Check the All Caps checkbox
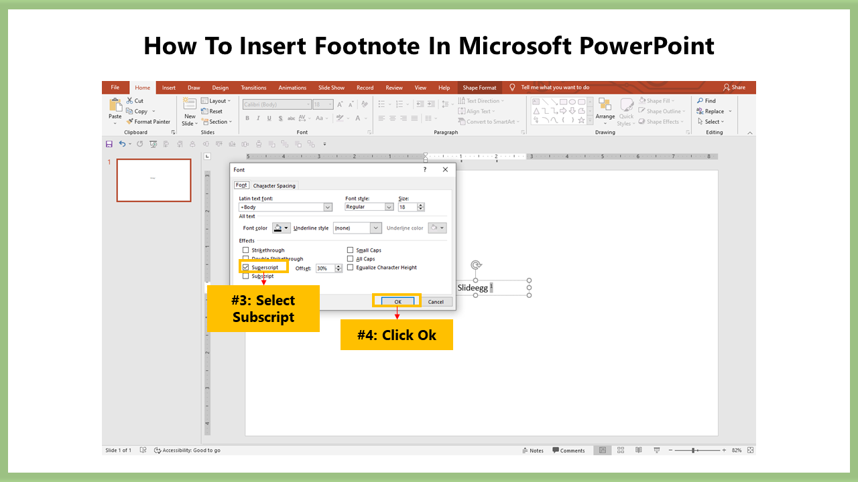Viewport: 858px width, 482px height. [x=351, y=258]
